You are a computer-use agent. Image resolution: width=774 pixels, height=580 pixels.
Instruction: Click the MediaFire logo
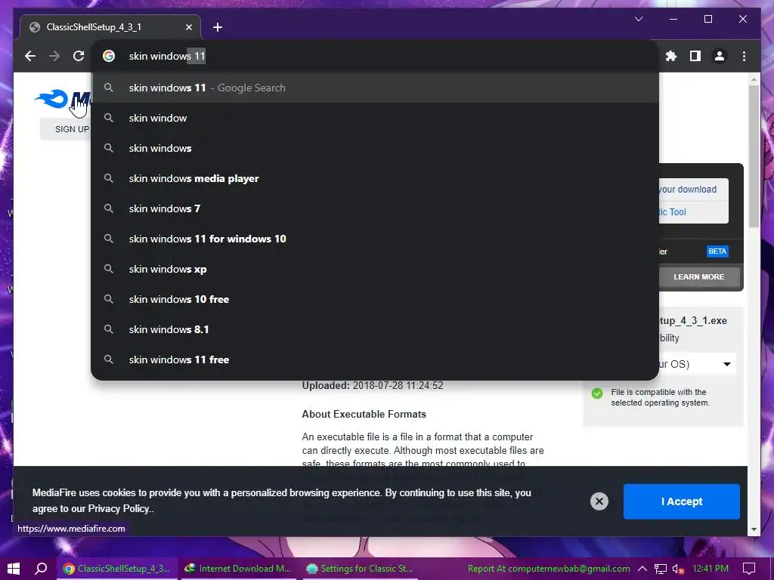pyautogui.click(x=62, y=100)
